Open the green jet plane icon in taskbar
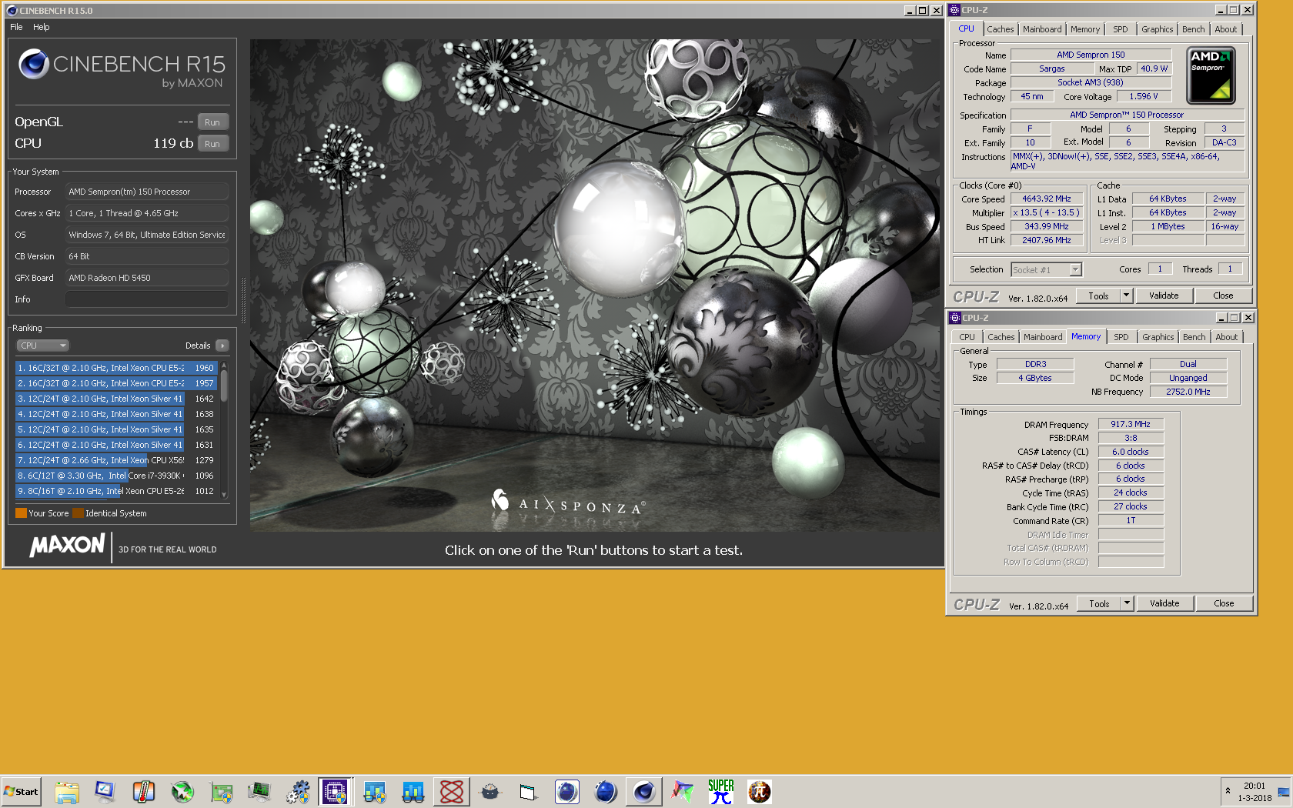This screenshot has height=808, width=1293. [x=182, y=792]
